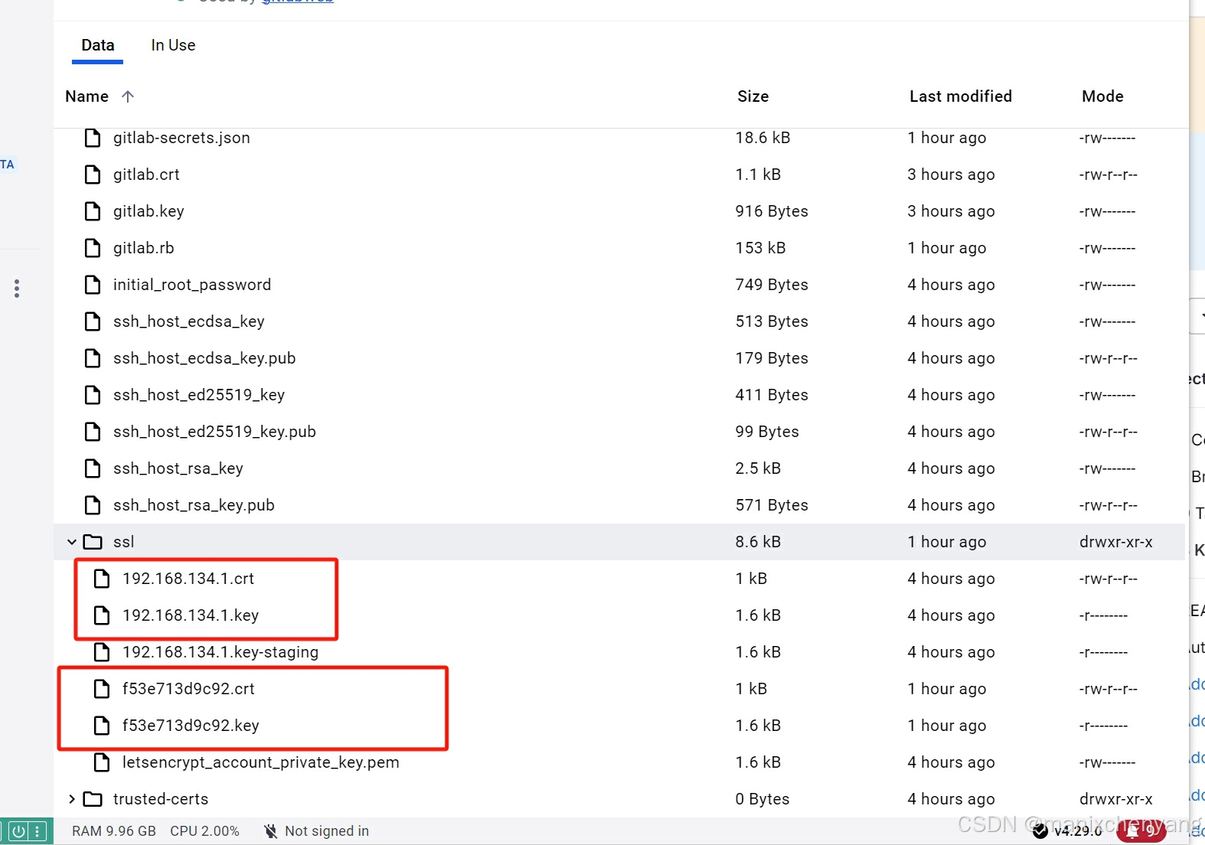Select the gitlab-secrets.json file name
Screen dimensions: 1205x845
pyautogui.click(x=181, y=138)
